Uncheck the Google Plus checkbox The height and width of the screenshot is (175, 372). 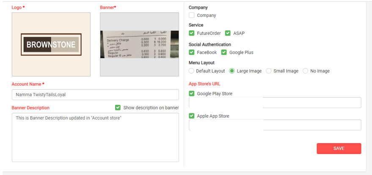224,52
